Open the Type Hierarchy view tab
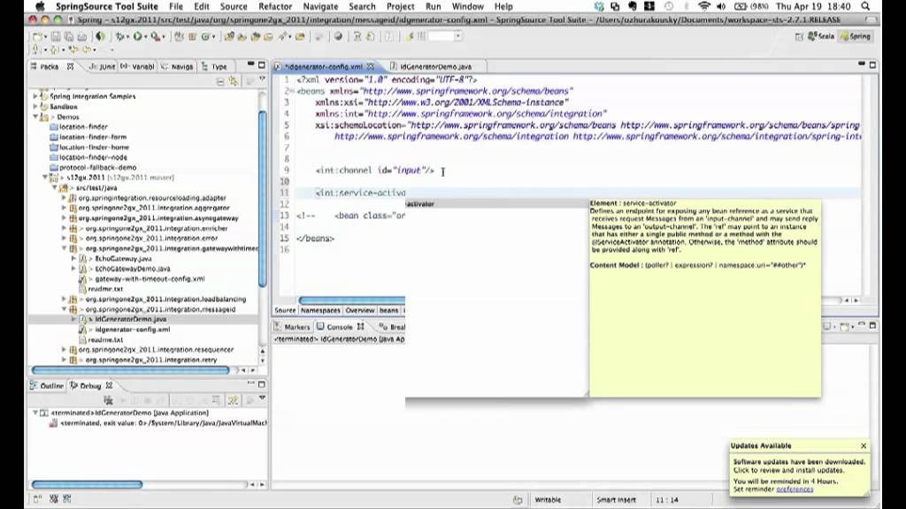 pos(214,66)
